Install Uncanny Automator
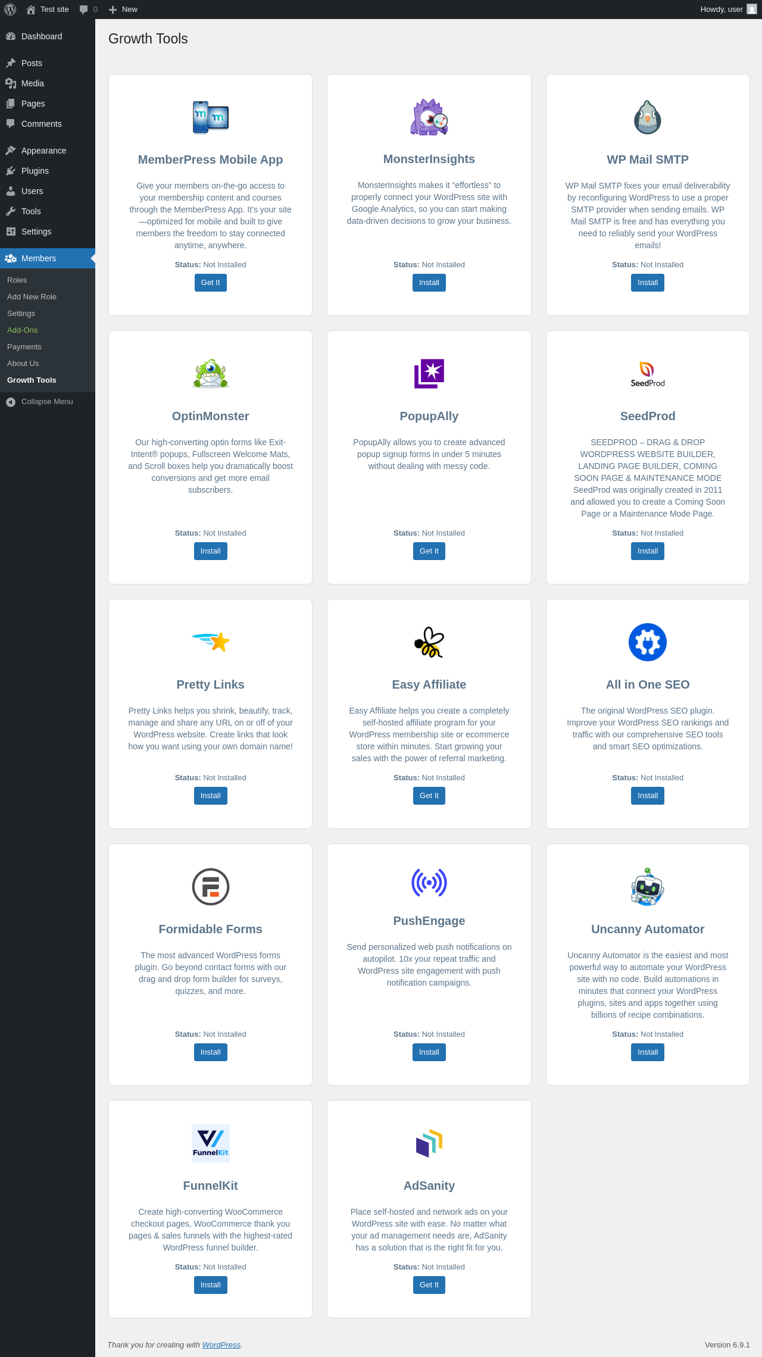This screenshot has width=762, height=1357. [648, 1052]
